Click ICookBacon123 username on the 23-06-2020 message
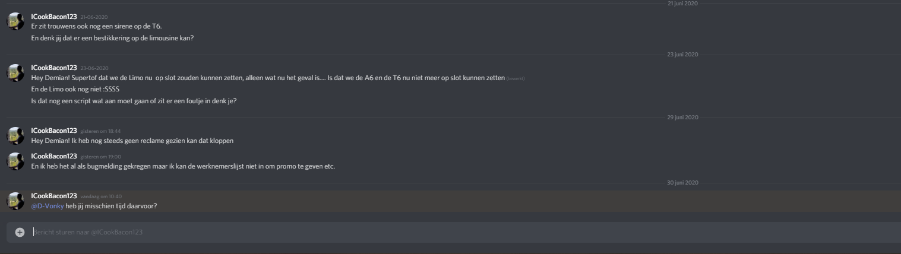Viewport: 901px width, 254px height. tap(53, 68)
